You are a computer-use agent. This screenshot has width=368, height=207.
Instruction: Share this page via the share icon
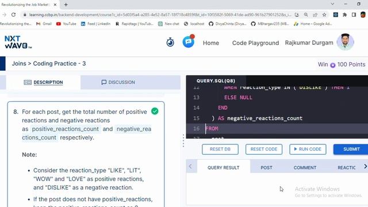tap(315, 14)
